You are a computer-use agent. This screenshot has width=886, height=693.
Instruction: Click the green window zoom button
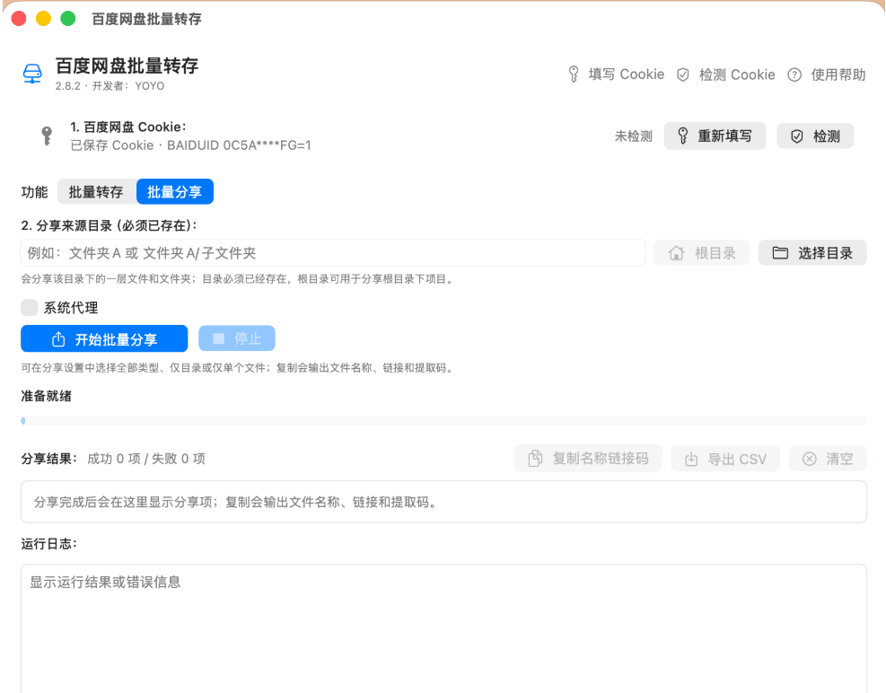point(68,19)
